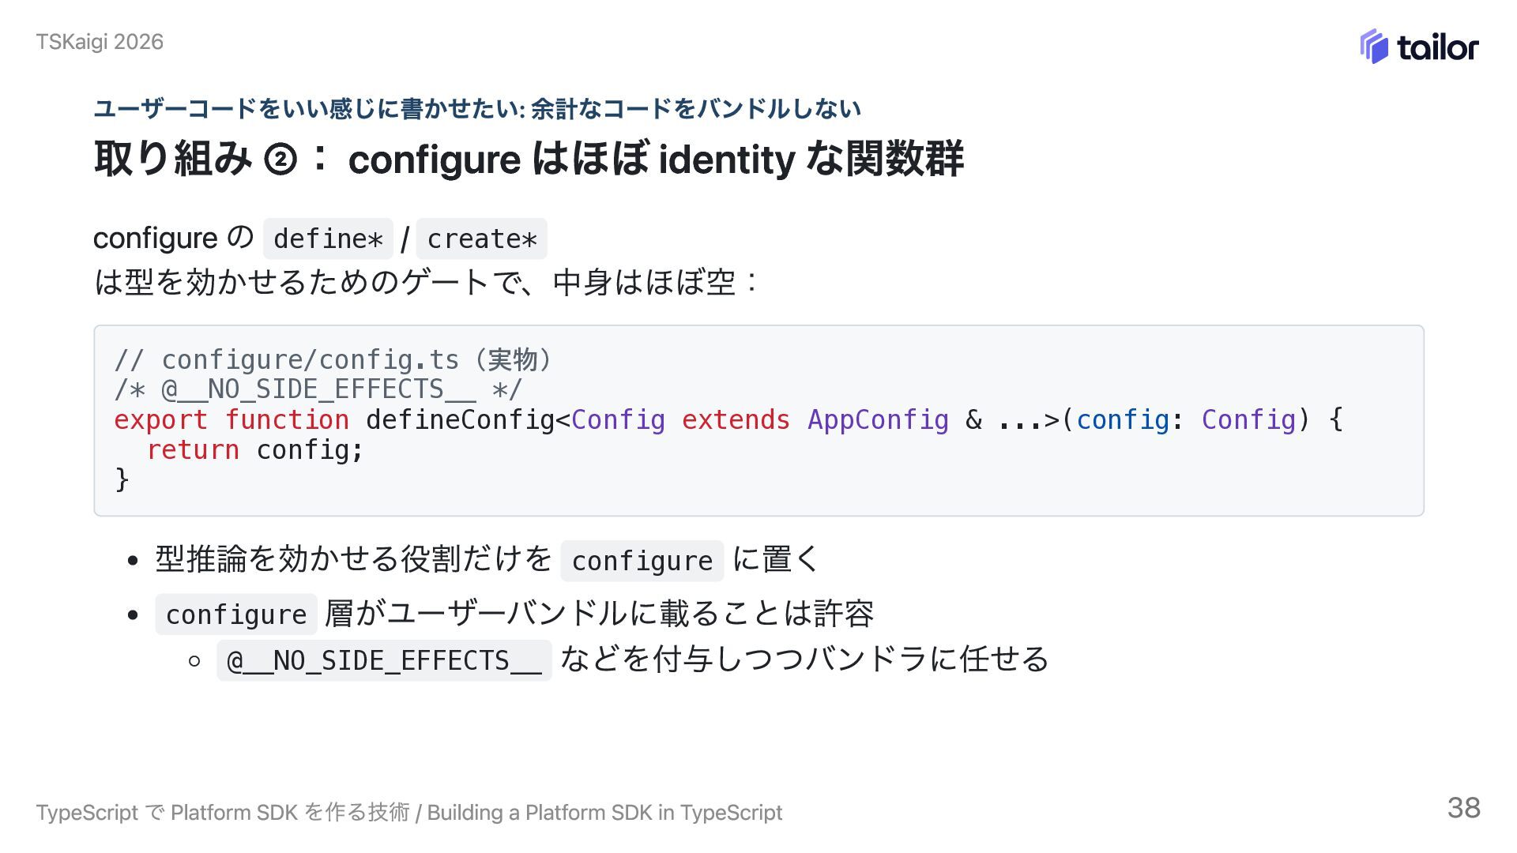This screenshot has height=853, width=1517.
Task: Click the closing brace of the function
Action: pos(122,479)
